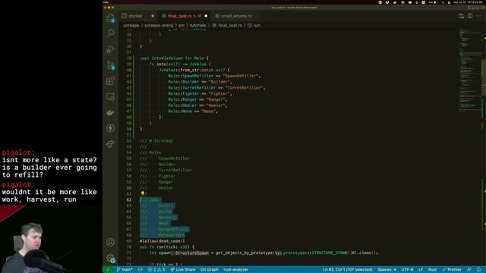Viewport: 486px width, 273px height.
Task: Click the Prettier status item
Action: (452, 270)
